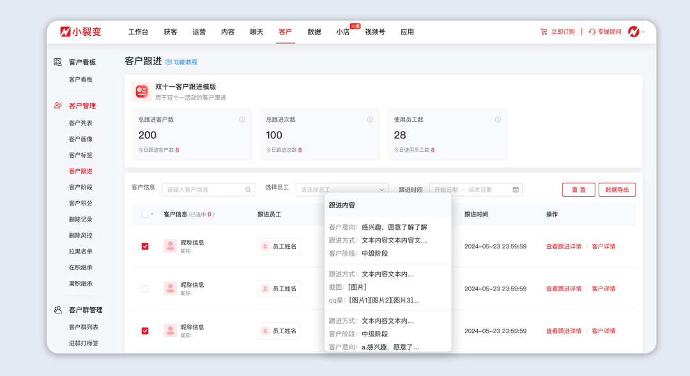The image size is (690, 376).
Task: Check the second row customer checkbox
Action: pyautogui.click(x=145, y=289)
